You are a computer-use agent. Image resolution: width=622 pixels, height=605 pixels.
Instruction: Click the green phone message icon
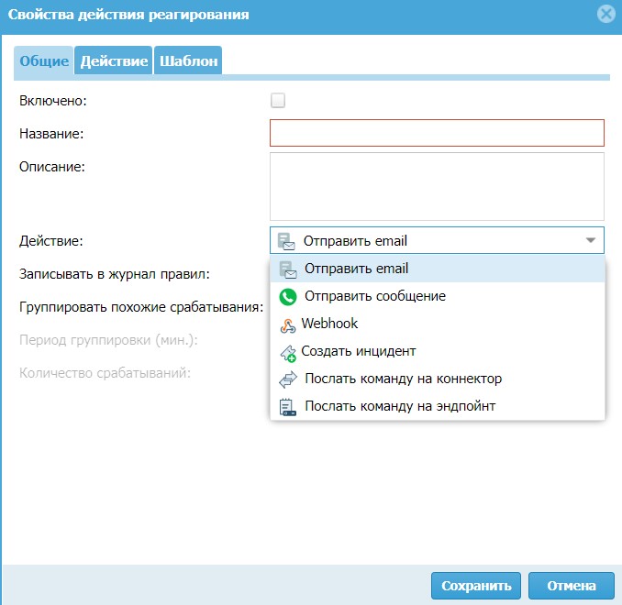point(288,297)
